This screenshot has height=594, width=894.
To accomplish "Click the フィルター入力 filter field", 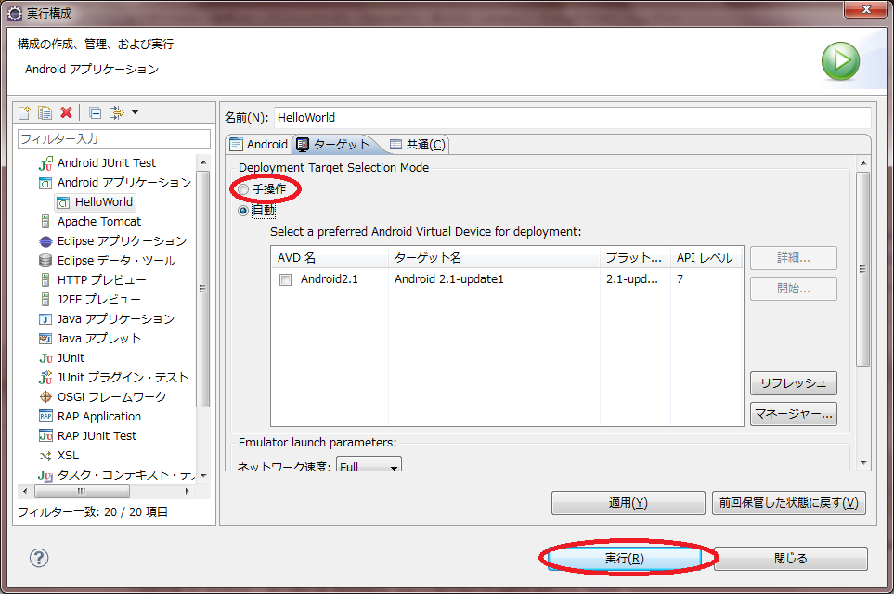I will pyautogui.click(x=114, y=139).
